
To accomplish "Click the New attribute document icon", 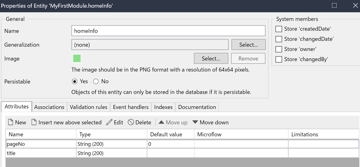I will click(10, 122).
